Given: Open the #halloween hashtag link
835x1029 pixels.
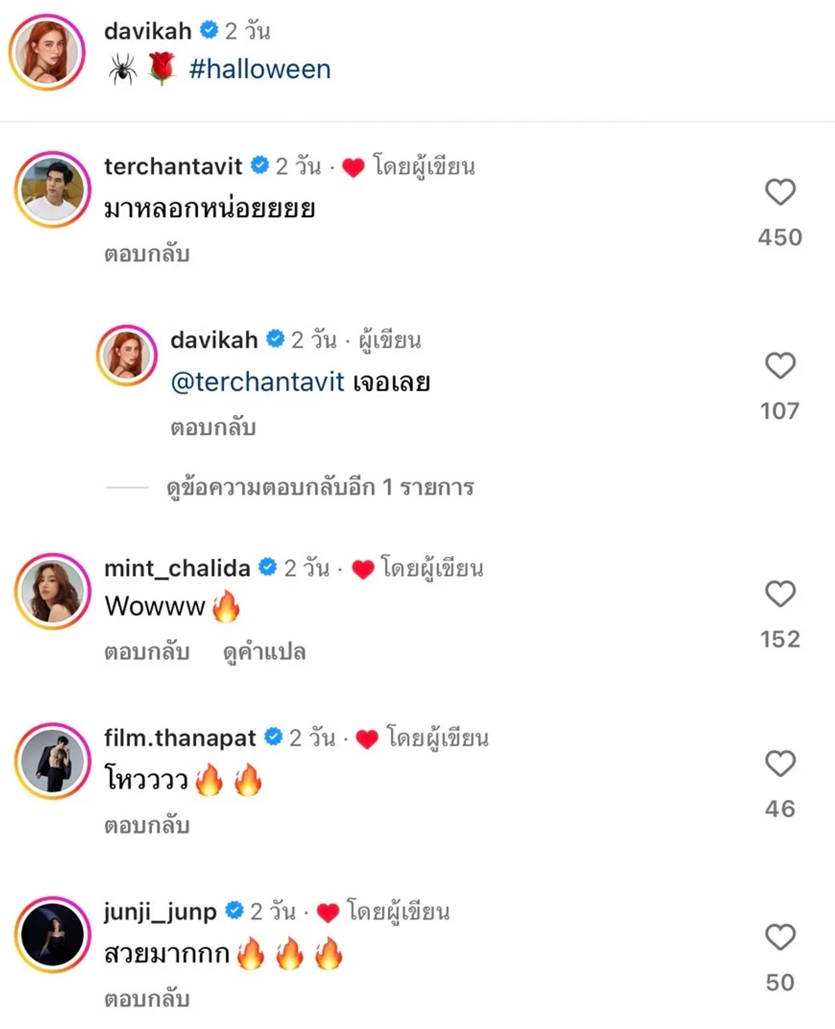Looking at the screenshot, I should pos(260,69).
